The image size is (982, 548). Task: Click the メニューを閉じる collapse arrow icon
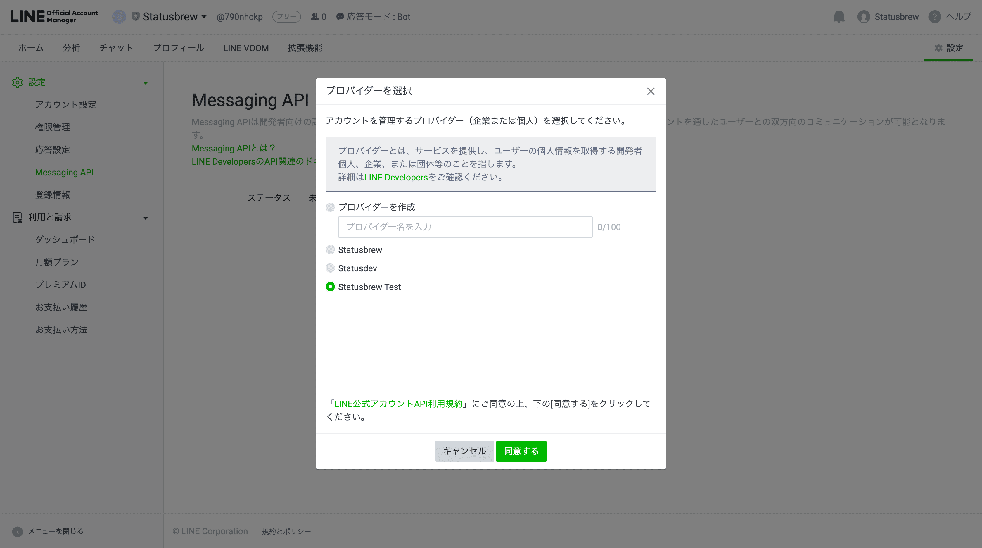click(17, 532)
